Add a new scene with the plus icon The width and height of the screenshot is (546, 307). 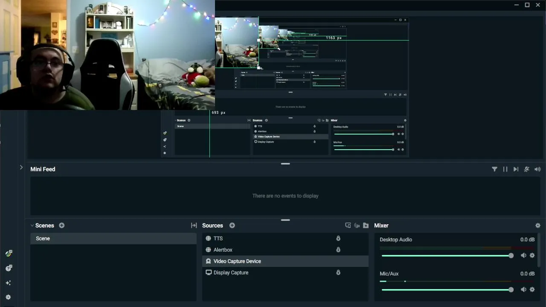point(62,226)
